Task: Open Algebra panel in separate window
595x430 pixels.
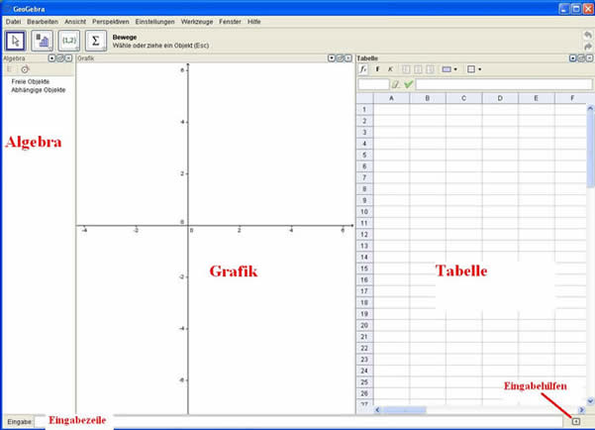Action: click(x=60, y=58)
